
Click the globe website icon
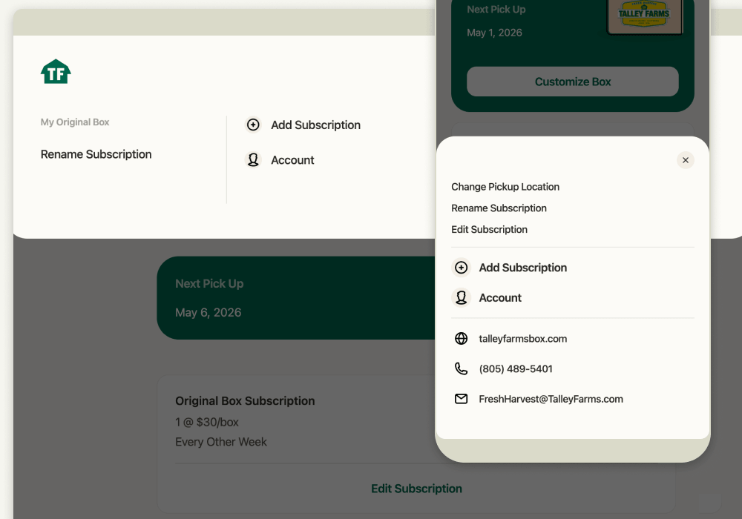[x=461, y=339]
